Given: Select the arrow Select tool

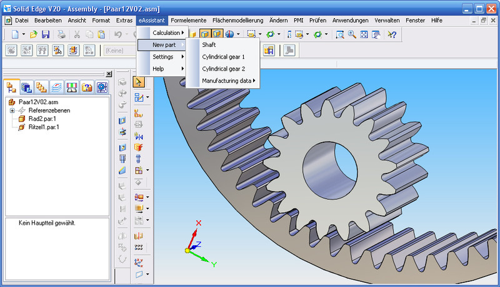Looking at the screenshot, I should pos(139,82).
